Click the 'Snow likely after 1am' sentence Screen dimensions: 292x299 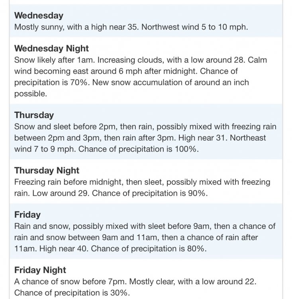coord(55,60)
